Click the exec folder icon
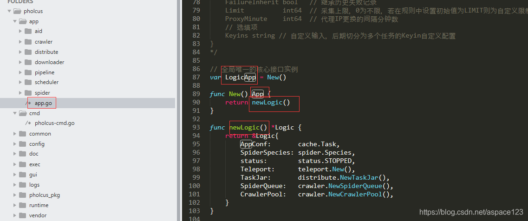 coord(23,164)
